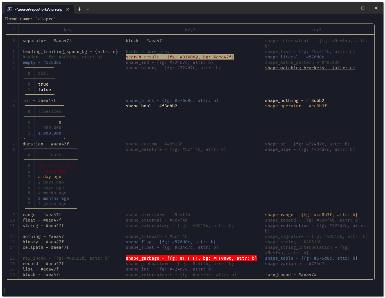Click the 'nothing - #aea47f' row
385x298 pixels.
pyautogui.click(x=44, y=236)
